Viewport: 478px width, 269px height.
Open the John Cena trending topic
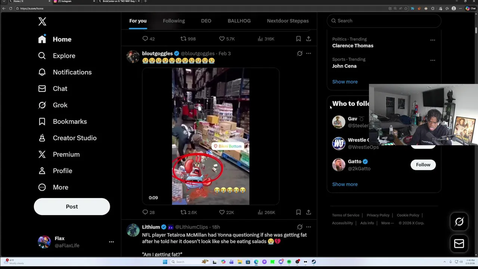pos(344,66)
